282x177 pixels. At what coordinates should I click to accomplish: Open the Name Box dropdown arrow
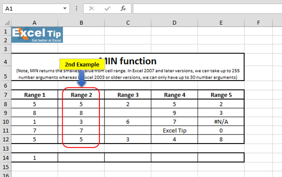click(65, 8)
